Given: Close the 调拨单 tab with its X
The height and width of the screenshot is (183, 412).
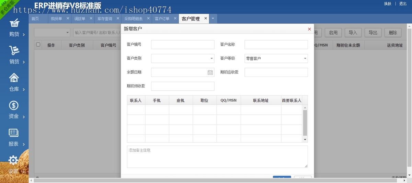Looking at the screenshot, I should click(91, 19).
